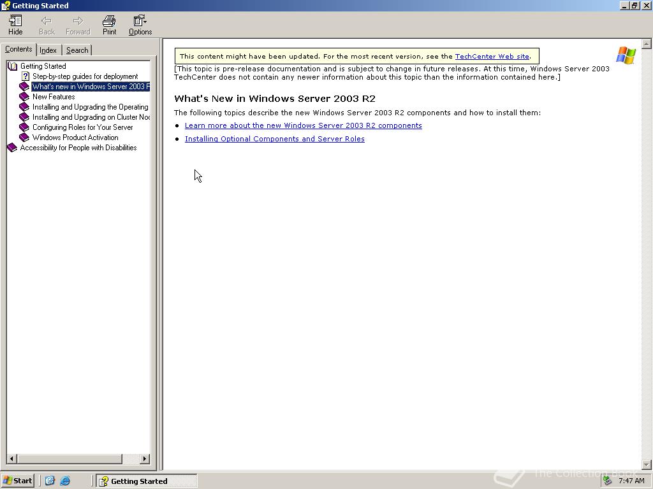Click the question-mark page icon for Step-by-step guides

tap(26, 76)
